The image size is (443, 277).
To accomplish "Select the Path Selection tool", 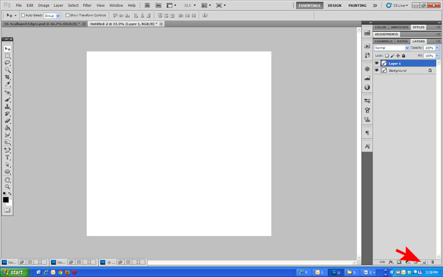I will 8,164.
